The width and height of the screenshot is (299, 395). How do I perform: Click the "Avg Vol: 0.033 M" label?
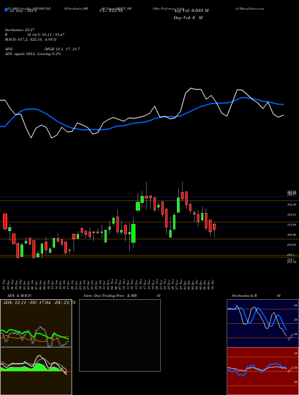pyautogui.click(x=191, y=11)
